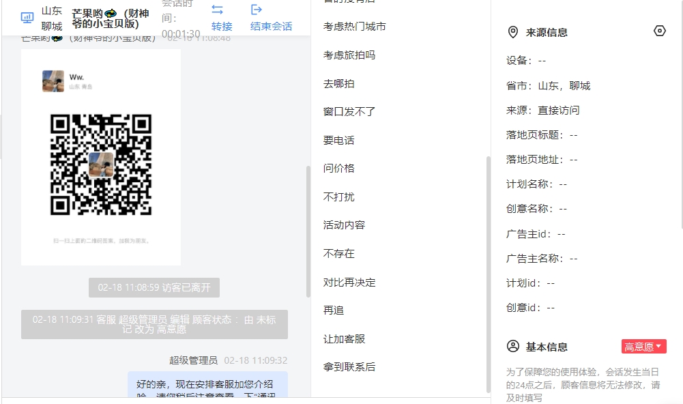Select quick reply 问价格
The image size is (683, 404).
339,169
